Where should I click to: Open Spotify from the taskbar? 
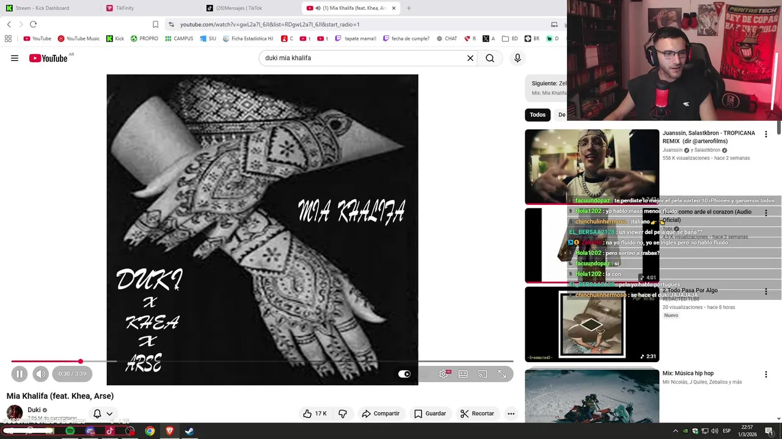coord(70,431)
